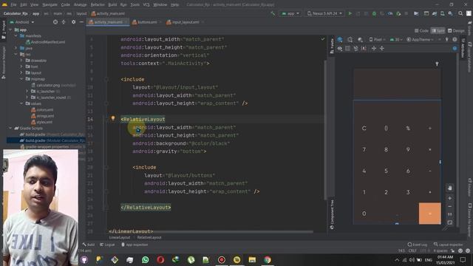Switch editor to Split view mode

pyautogui.click(x=438, y=31)
